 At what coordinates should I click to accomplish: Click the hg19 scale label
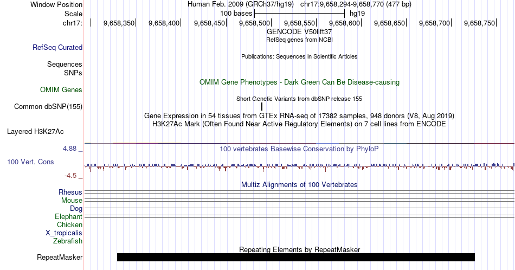coord(357,14)
